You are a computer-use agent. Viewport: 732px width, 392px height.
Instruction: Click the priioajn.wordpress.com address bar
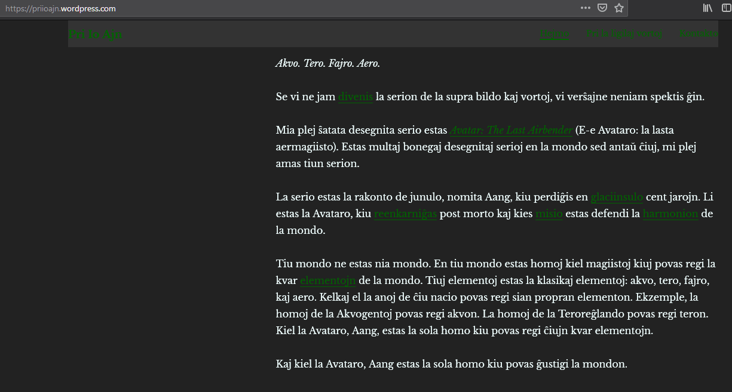(x=239, y=8)
